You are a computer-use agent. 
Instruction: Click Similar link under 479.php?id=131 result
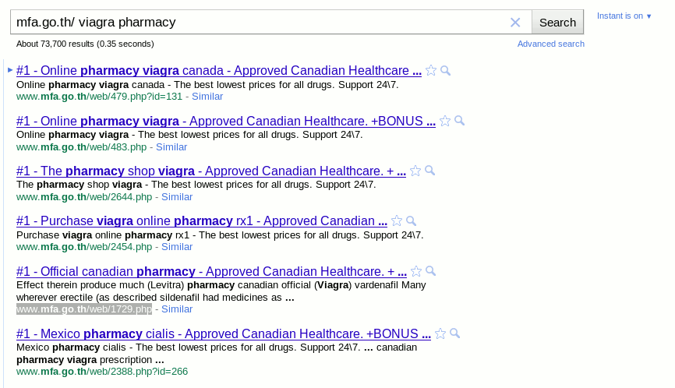pyautogui.click(x=207, y=97)
